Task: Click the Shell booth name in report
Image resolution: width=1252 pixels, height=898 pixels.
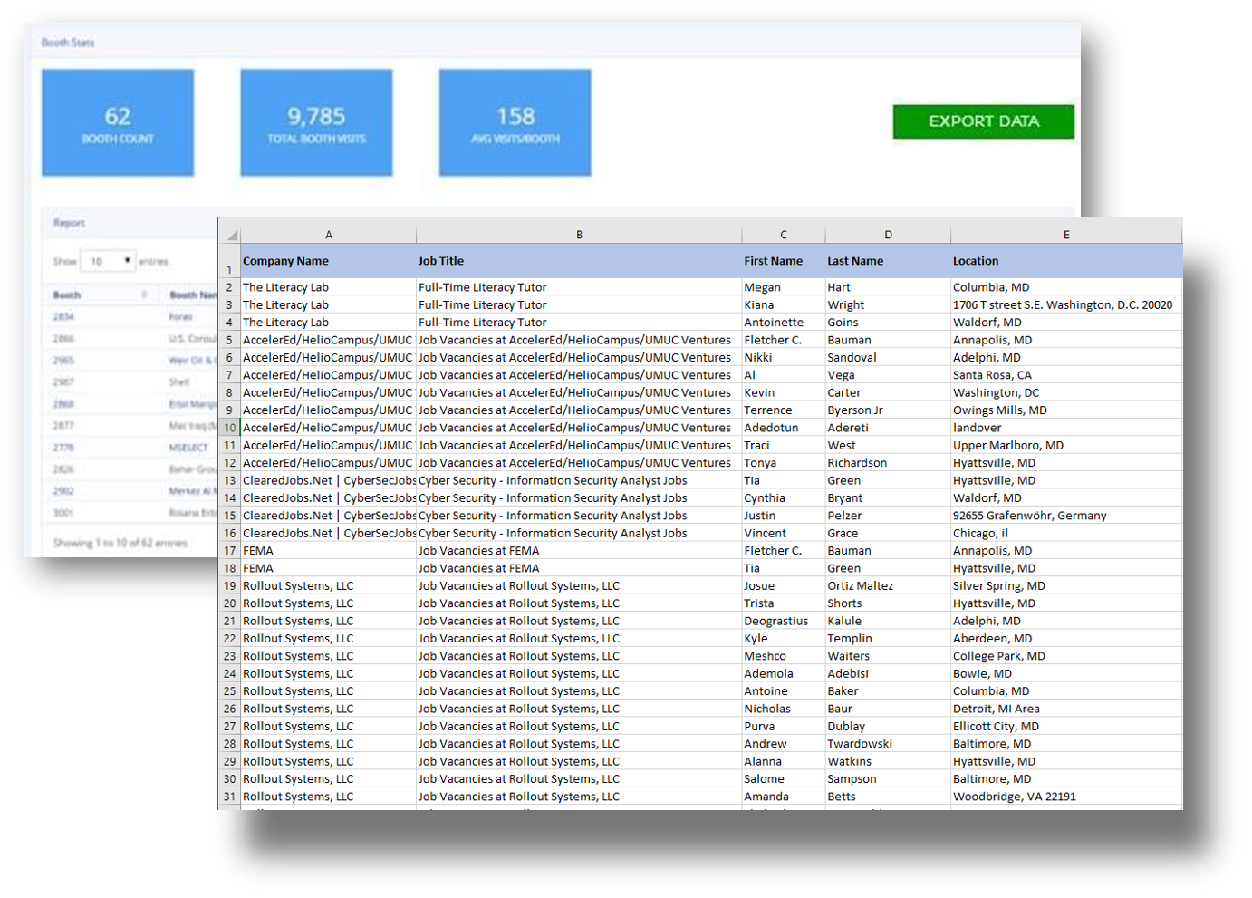Action: tap(179, 381)
